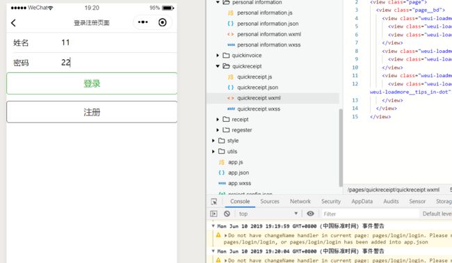Click the braces icon beside quickreceipt.json

pos(231,88)
